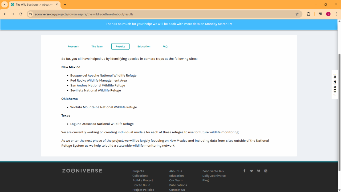The width and height of the screenshot is (341, 192).
Task: Open the media control icon in toolbar
Action: click(320, 14)
